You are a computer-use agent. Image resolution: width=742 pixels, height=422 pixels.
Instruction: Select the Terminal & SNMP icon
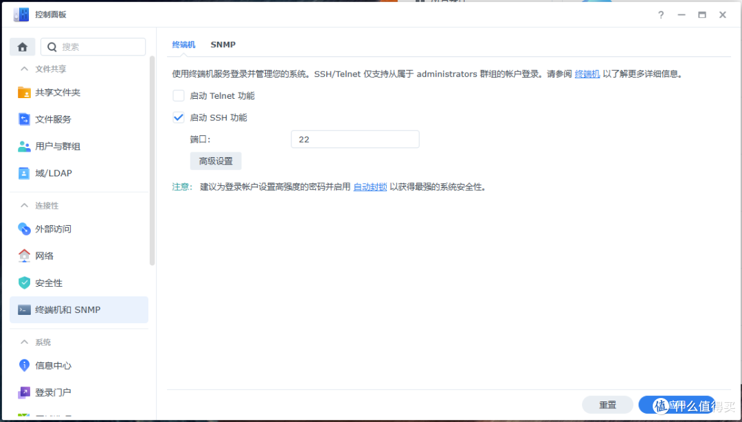tap(24, 310)
